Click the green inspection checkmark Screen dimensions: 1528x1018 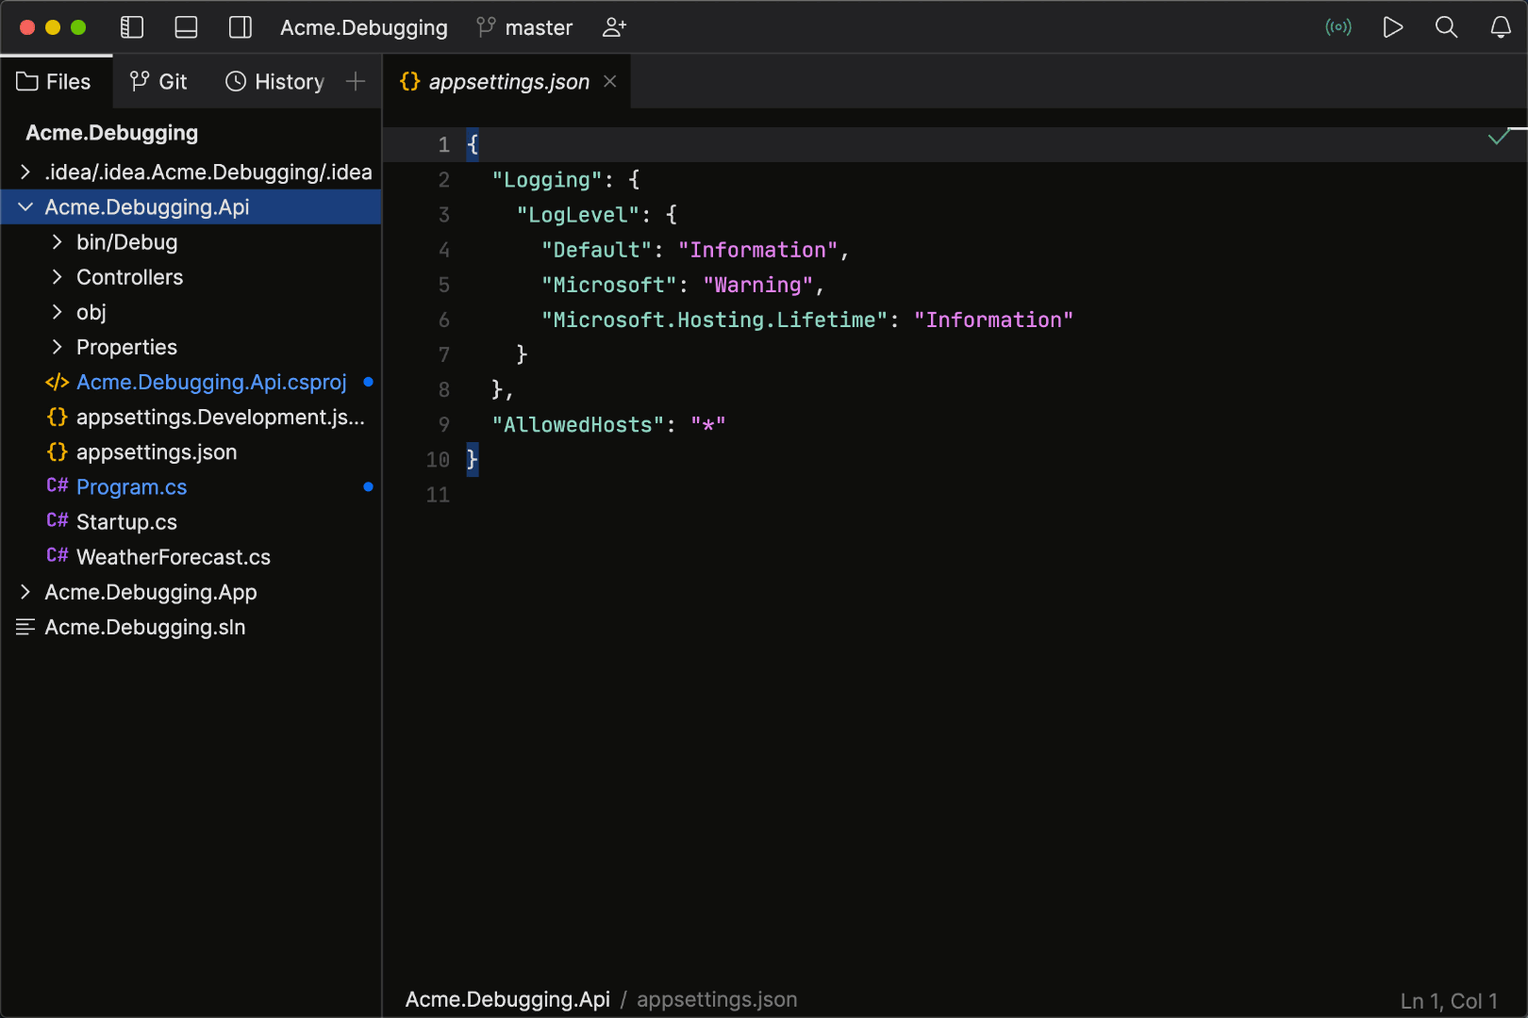tap(1498, 138)
